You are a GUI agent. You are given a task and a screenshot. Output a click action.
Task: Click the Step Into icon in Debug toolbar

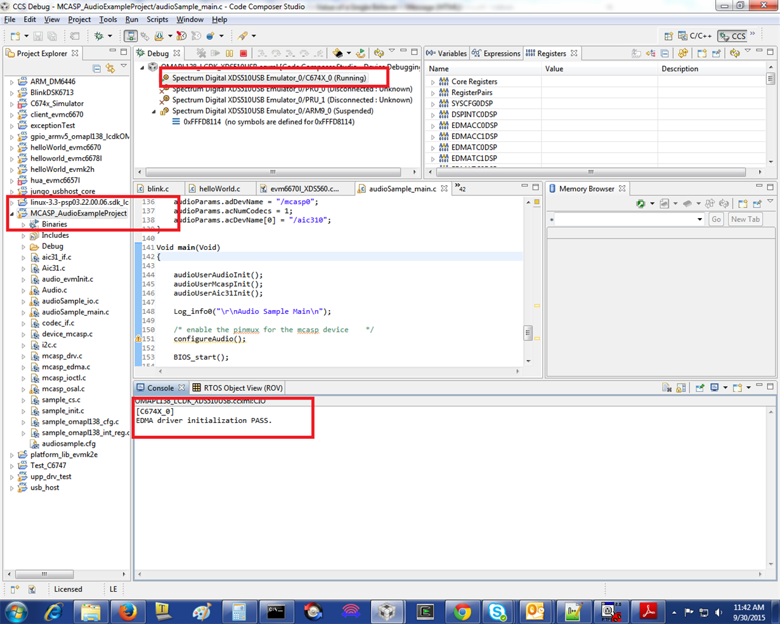262,53
